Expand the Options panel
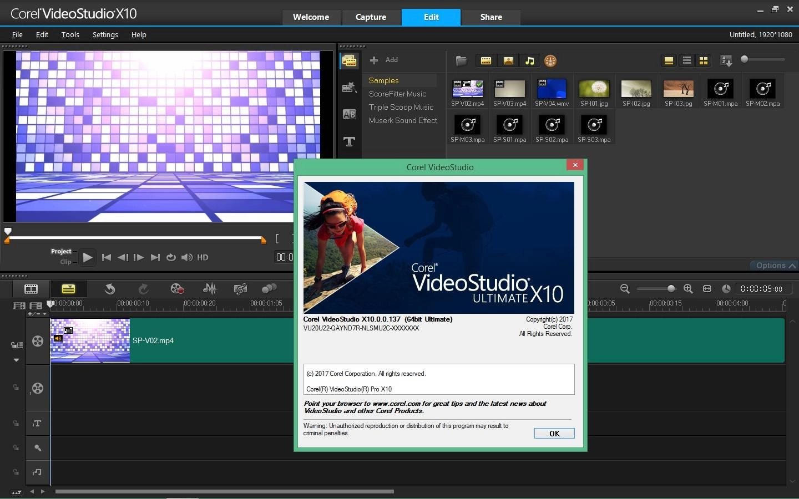The image size is (799, 499). [x=775, y=266]
